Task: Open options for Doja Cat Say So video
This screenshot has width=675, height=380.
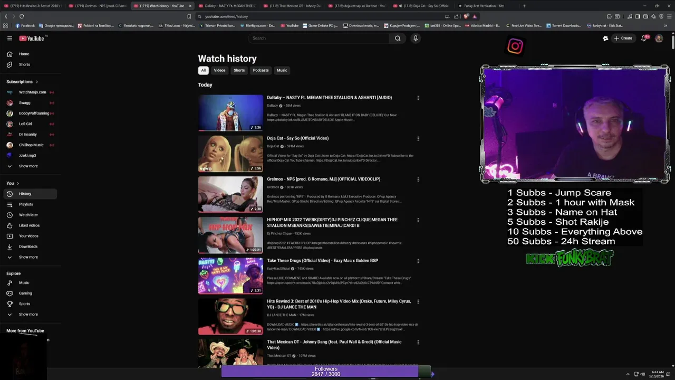Action: (418, 139)
